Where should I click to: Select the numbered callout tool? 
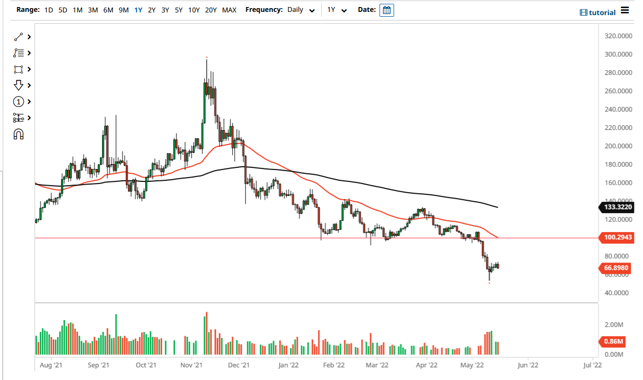click(x=18, y=101)
